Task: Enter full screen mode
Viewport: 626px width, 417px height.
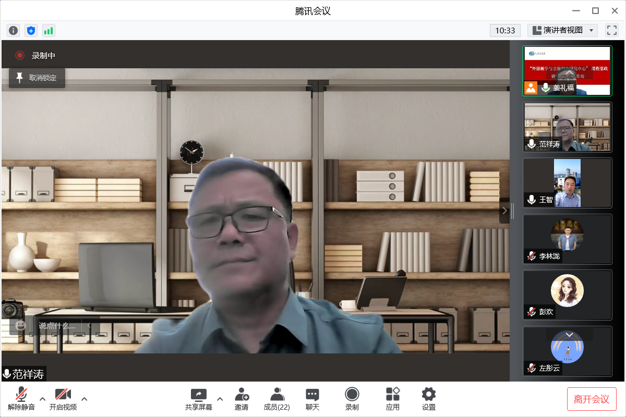Action: pyautogui.click(x=611, y=30)
